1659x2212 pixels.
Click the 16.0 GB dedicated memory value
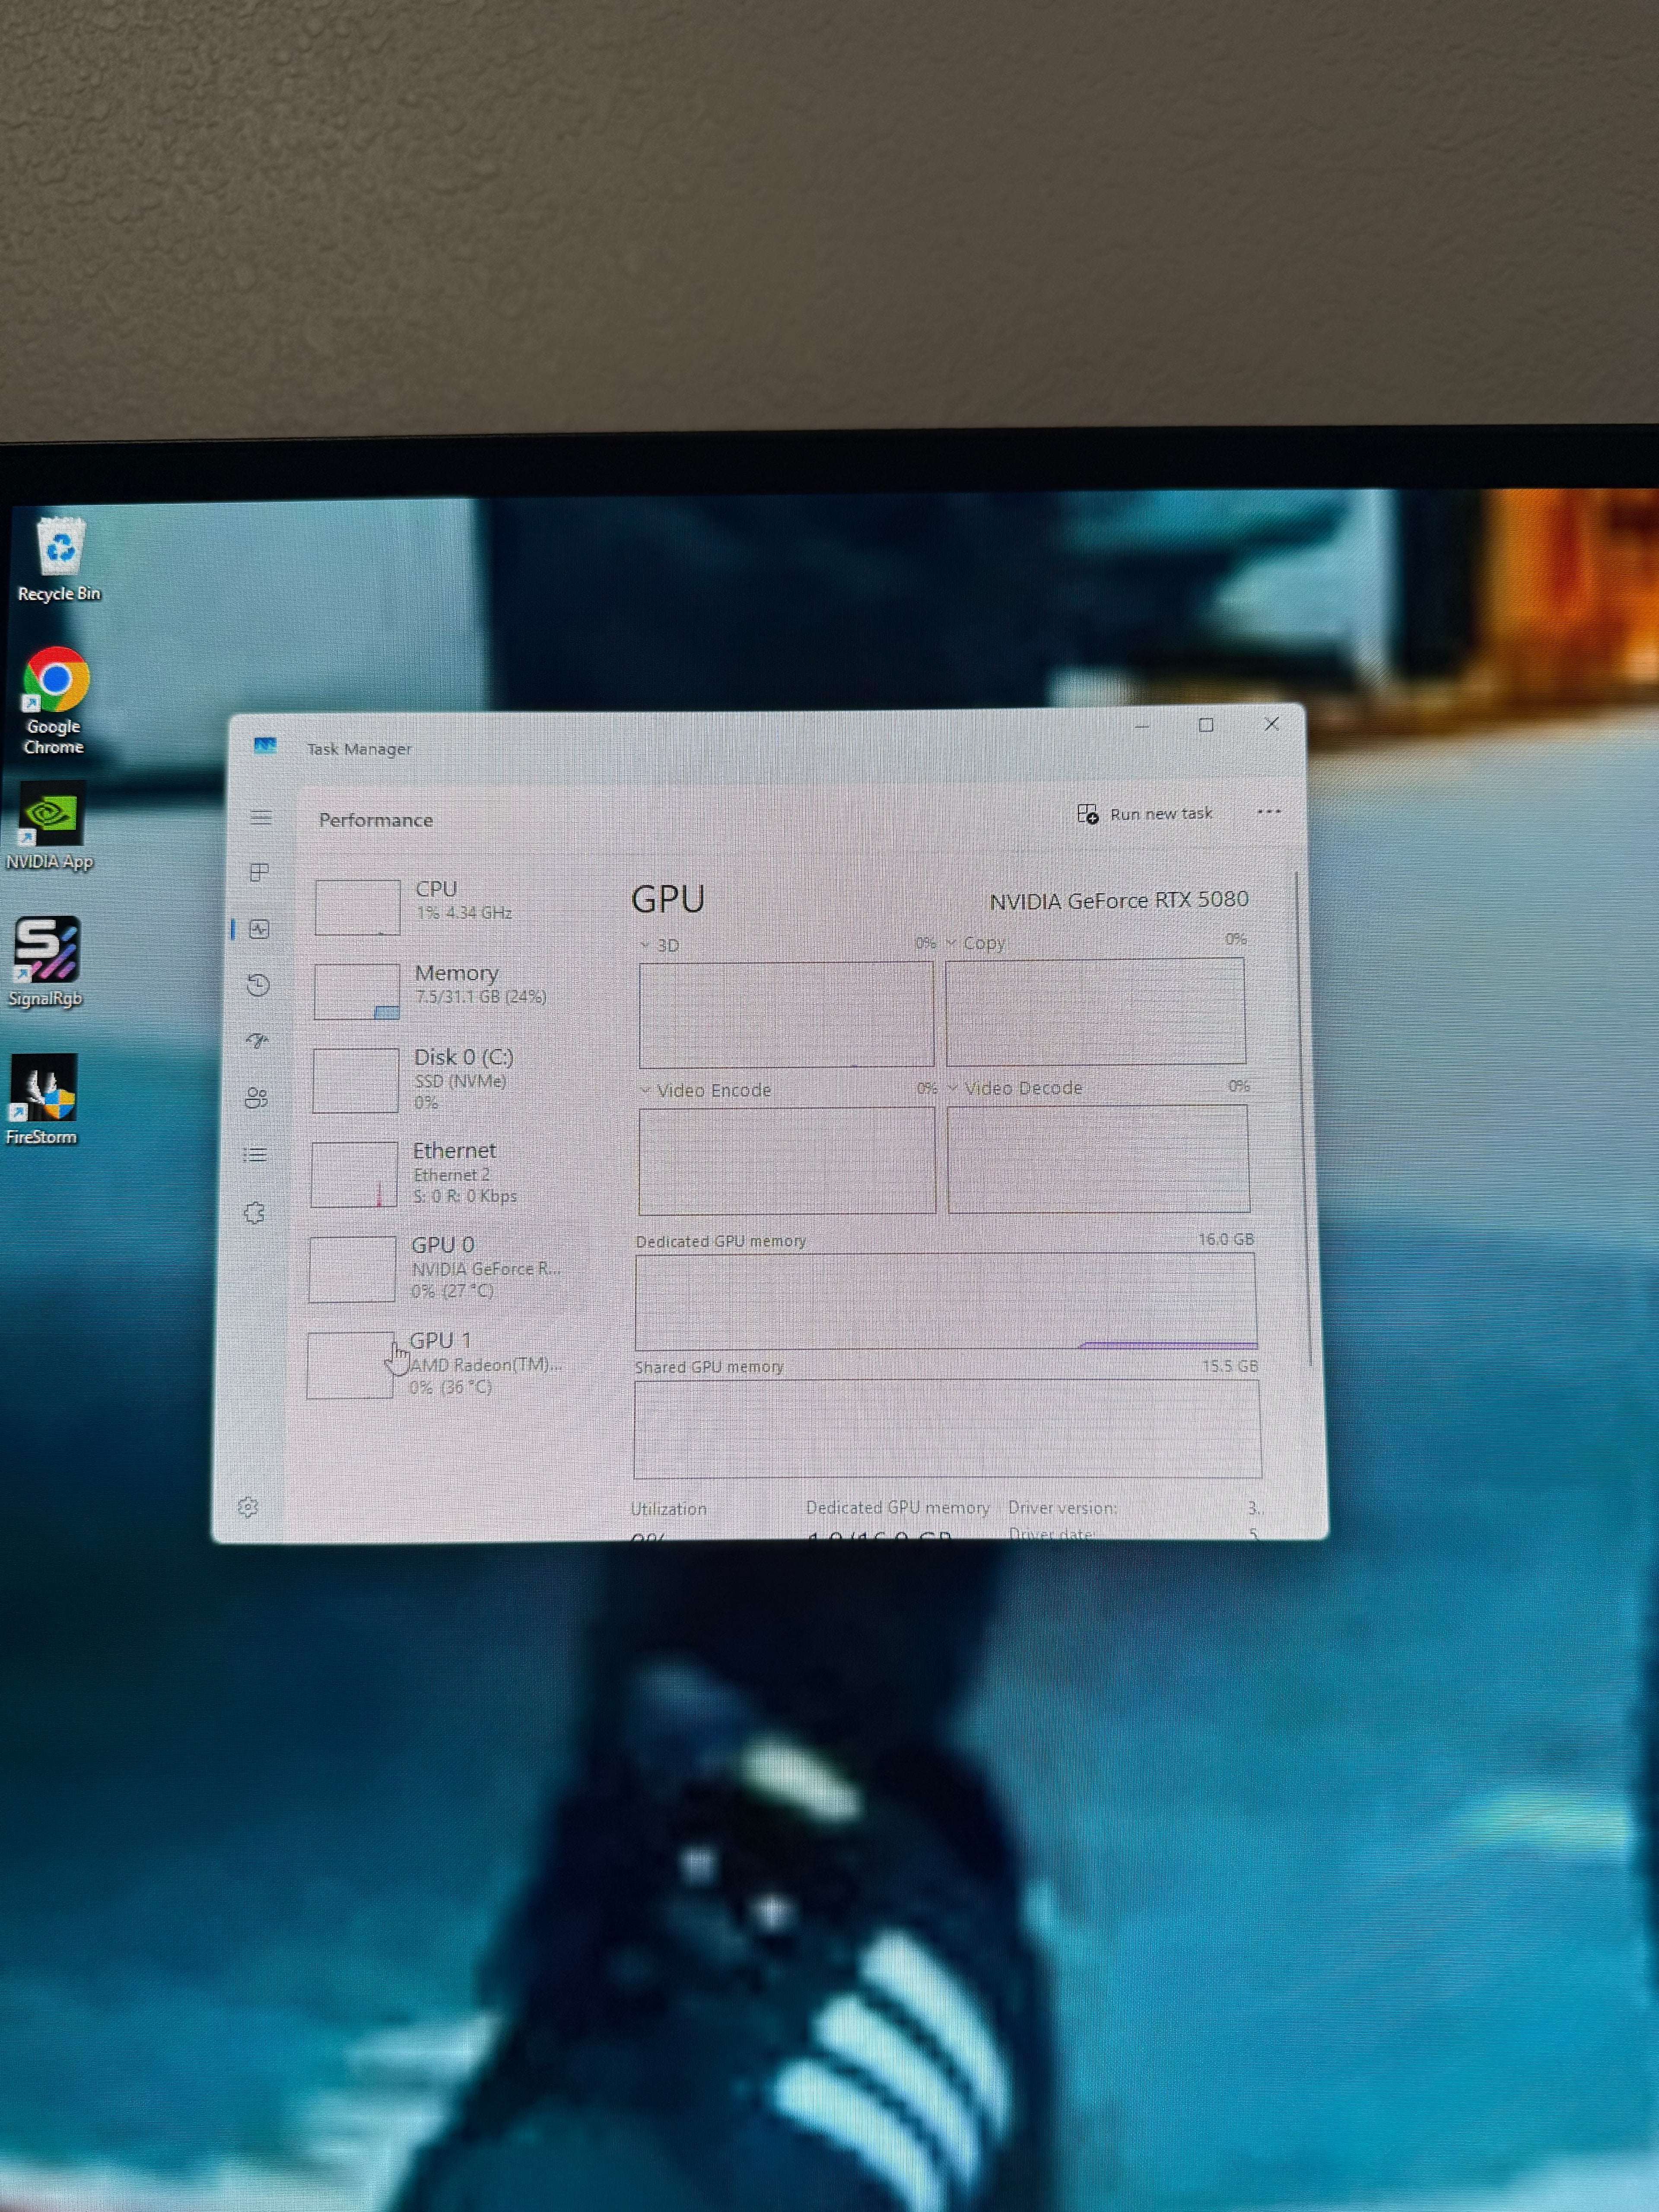tap(1226, 1239)
